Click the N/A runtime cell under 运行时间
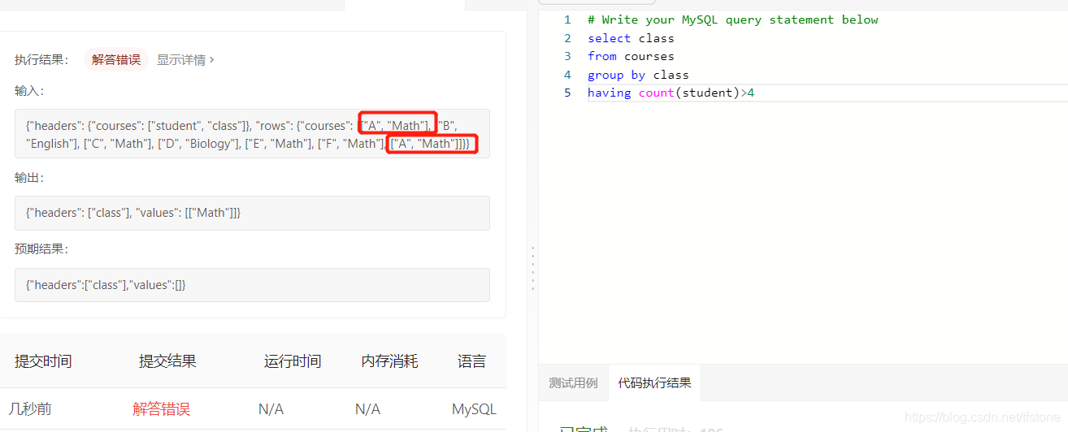Screen dimensions: 1068x432 pyautogui.click(x=271, y=409)
